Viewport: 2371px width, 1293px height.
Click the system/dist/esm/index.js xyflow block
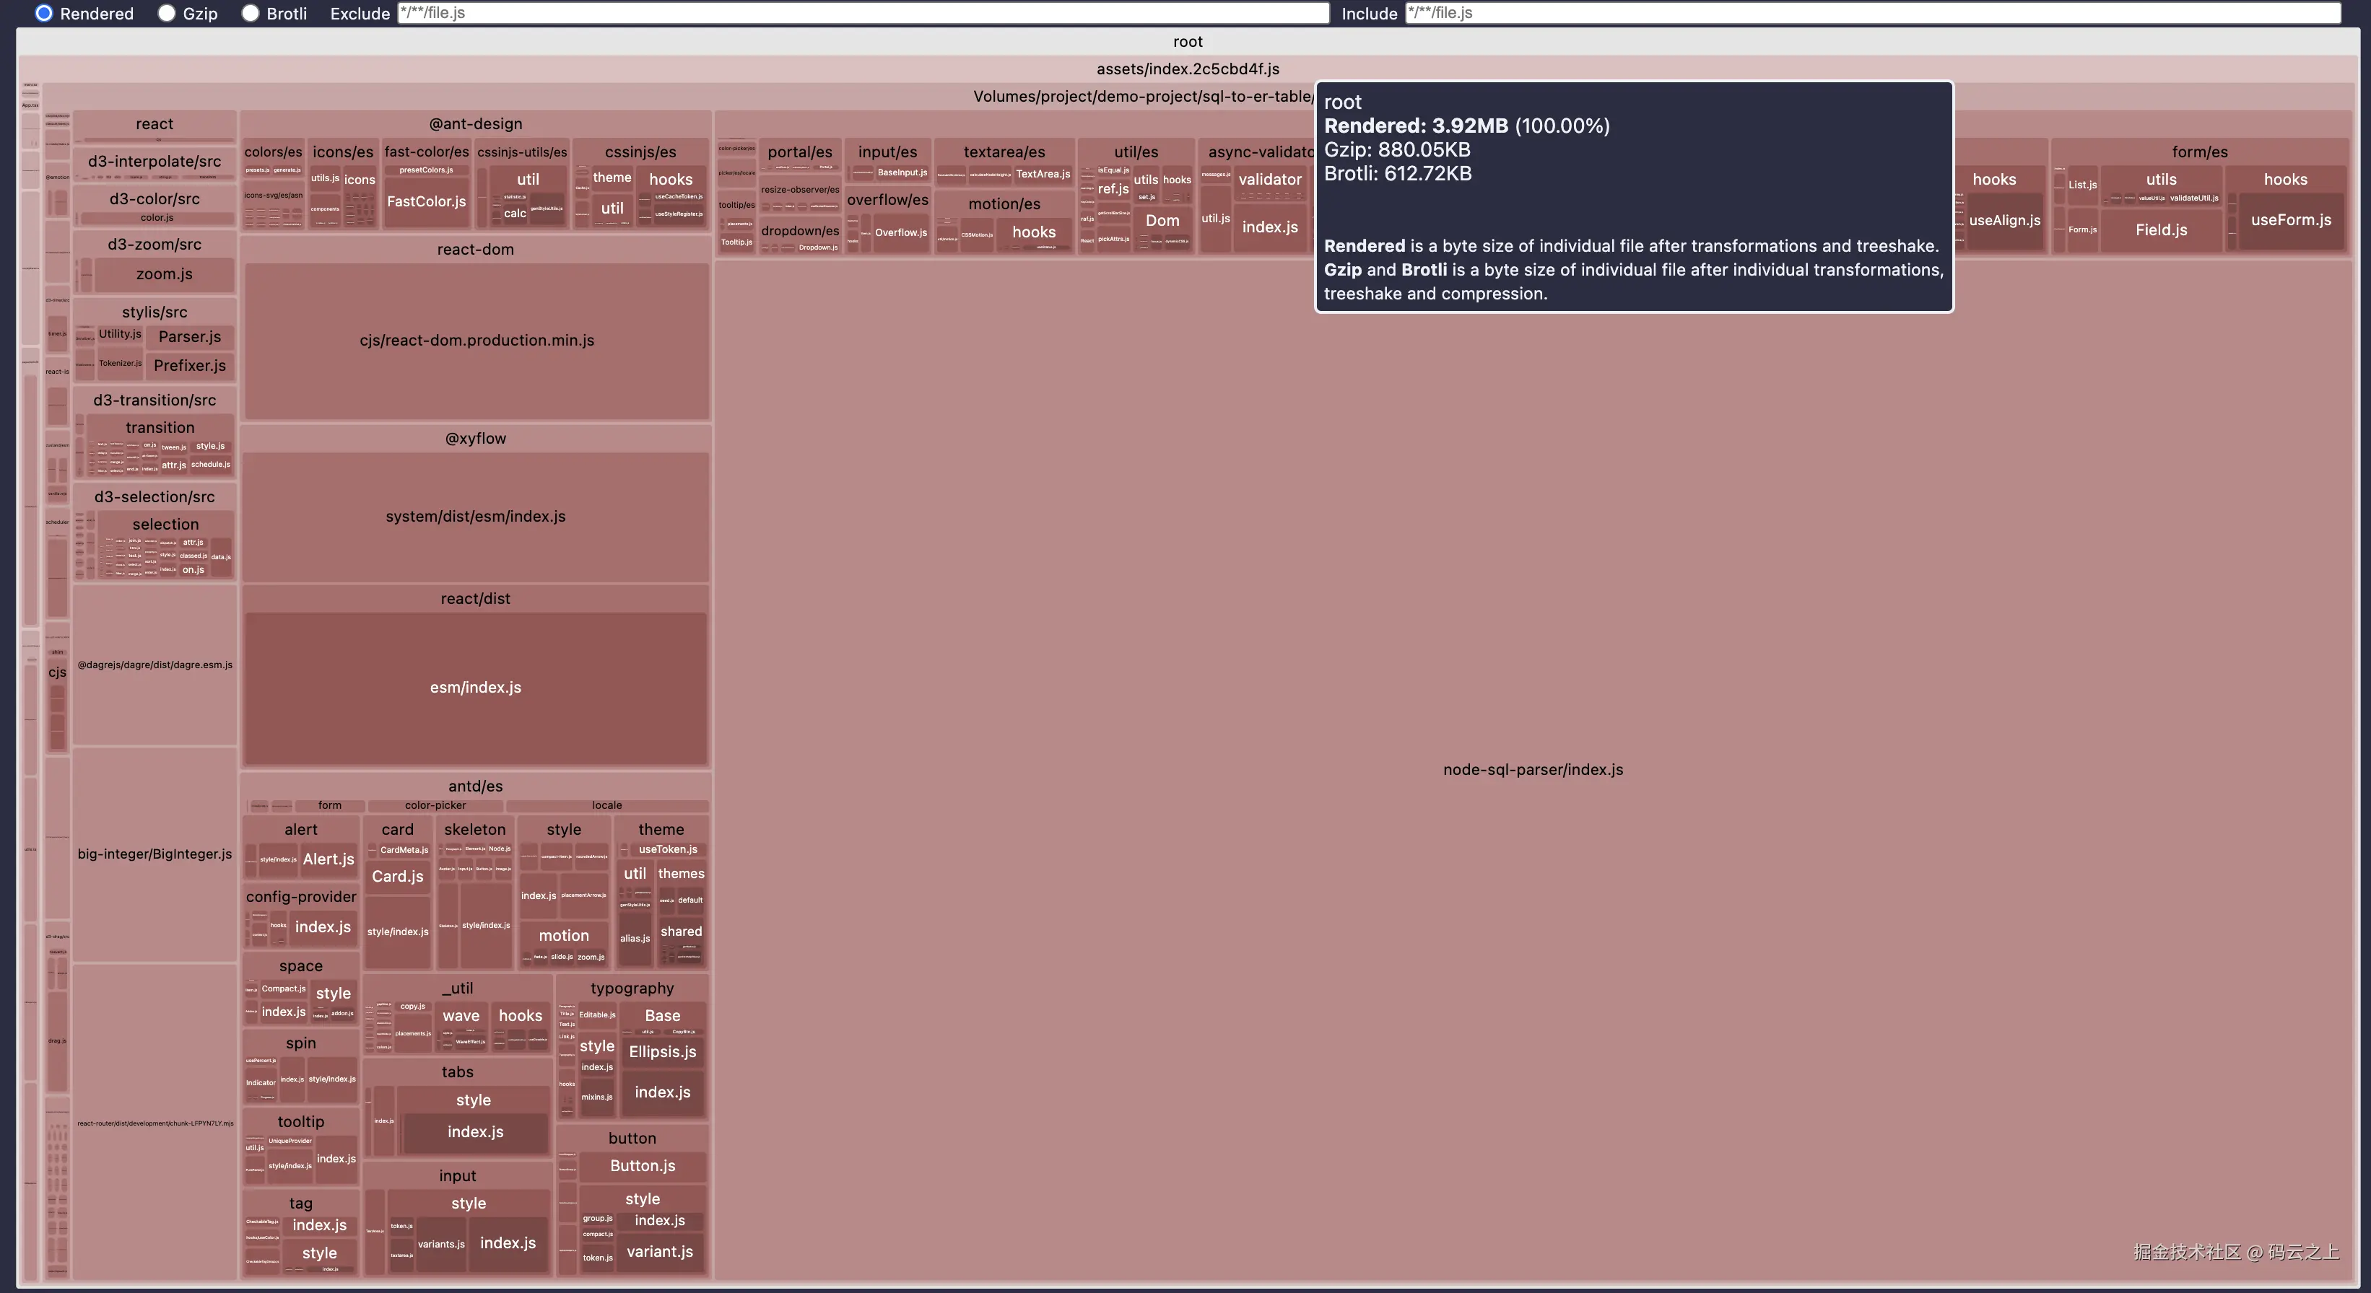[475, 517]
